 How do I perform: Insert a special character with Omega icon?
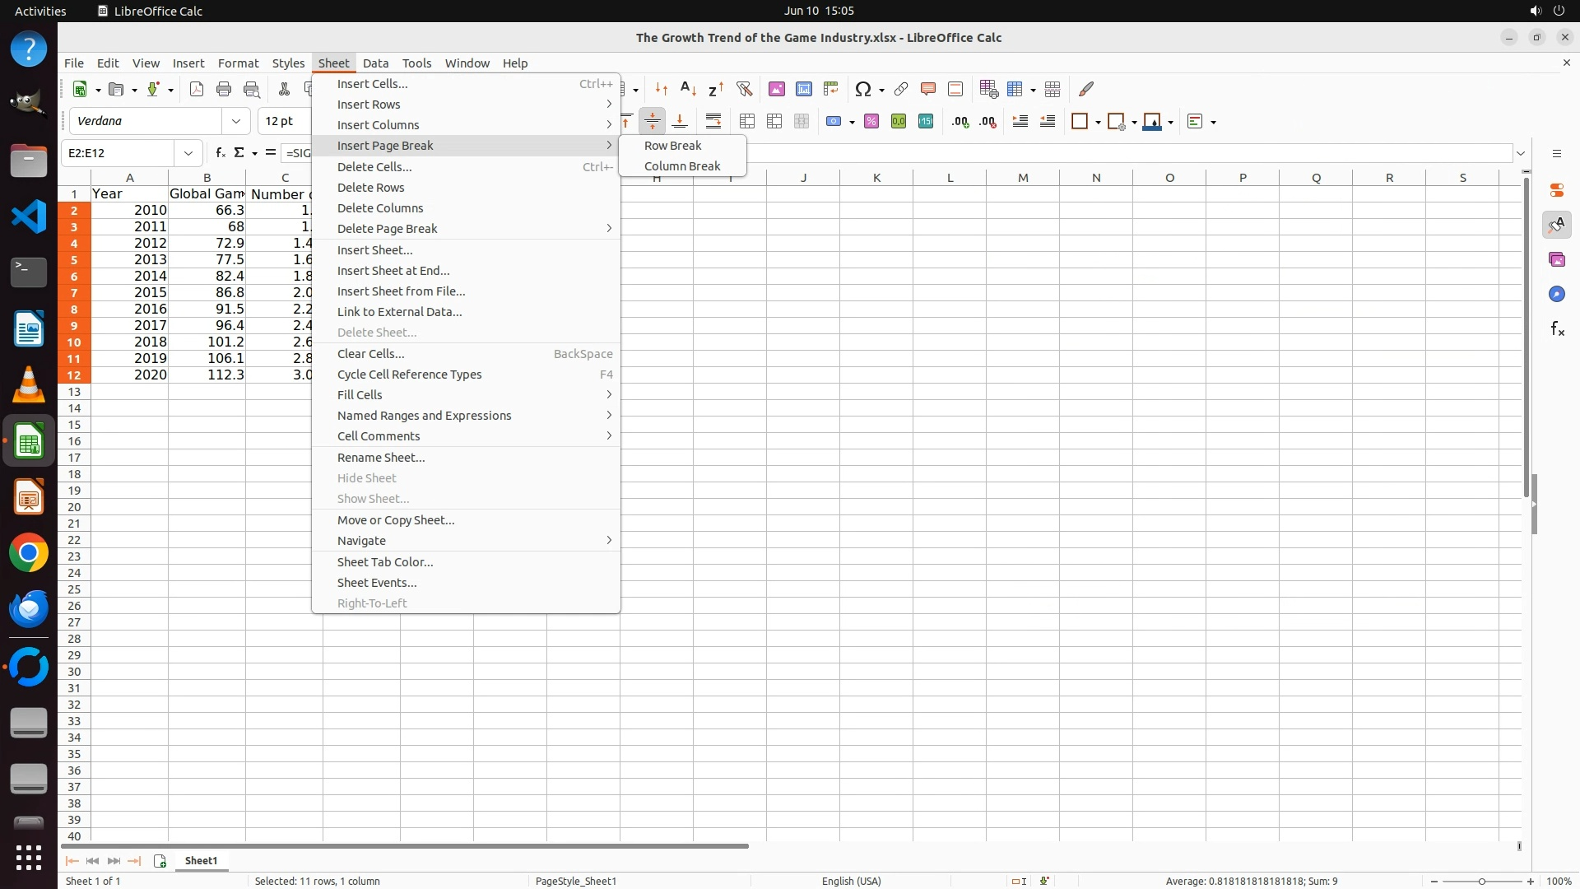tap(863, 89)
